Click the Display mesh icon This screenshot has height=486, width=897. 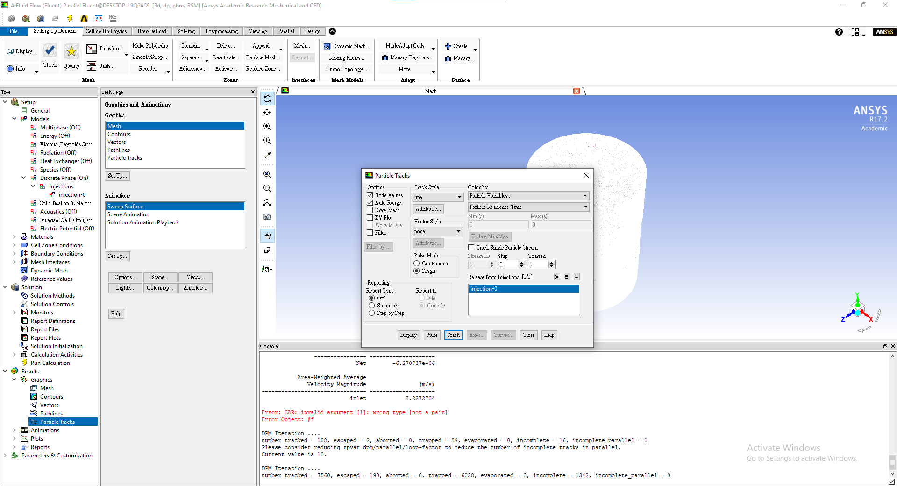pyautogui.click(x=10, y=51)
